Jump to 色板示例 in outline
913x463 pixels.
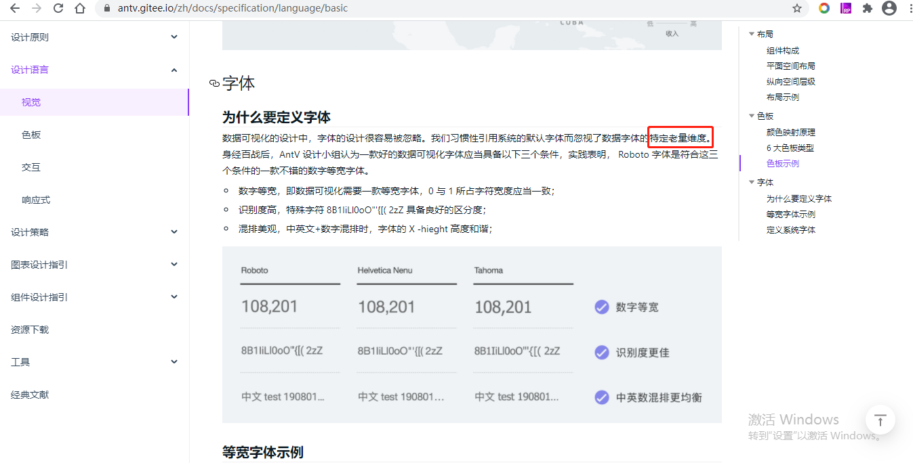(x=783, y=163)
